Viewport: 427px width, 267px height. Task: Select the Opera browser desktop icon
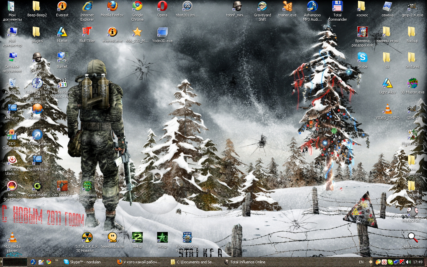[162, 6]
